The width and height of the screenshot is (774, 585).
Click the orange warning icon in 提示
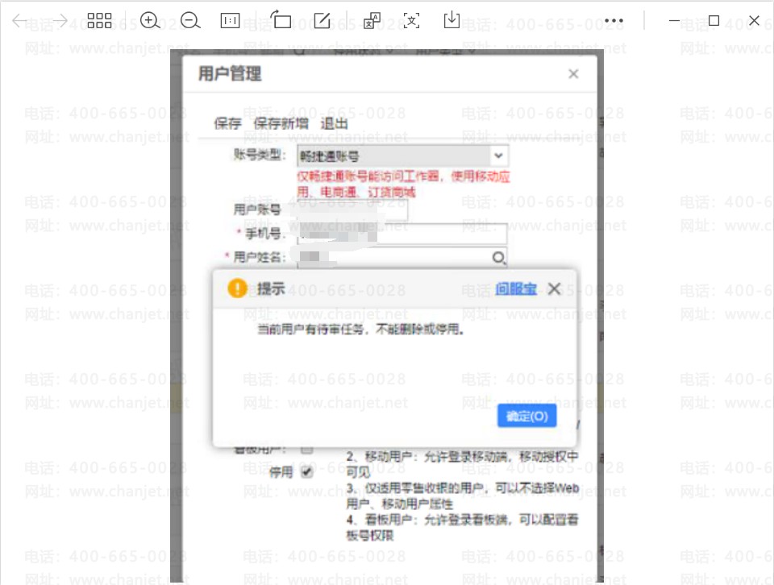click(237, 288)
